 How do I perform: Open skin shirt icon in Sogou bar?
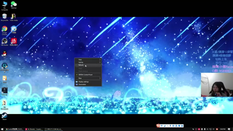[179, 126]
